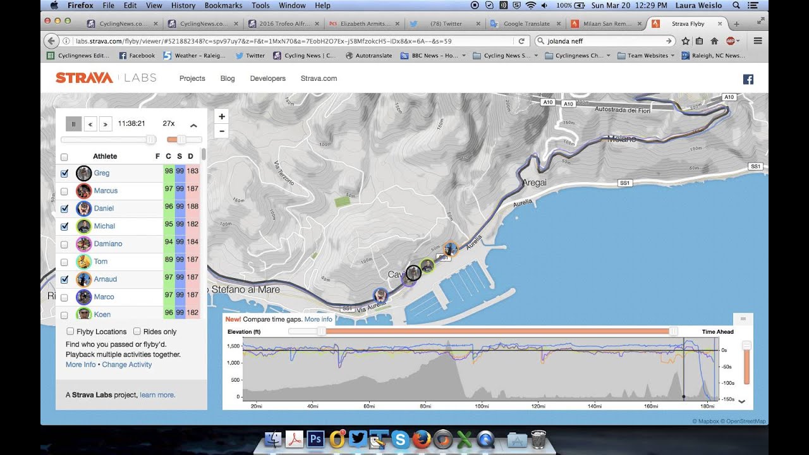Open Spotlight search in menu bar
Image resolution: width=809 pixels, height=455 pixels.
(x=736, y=5)
